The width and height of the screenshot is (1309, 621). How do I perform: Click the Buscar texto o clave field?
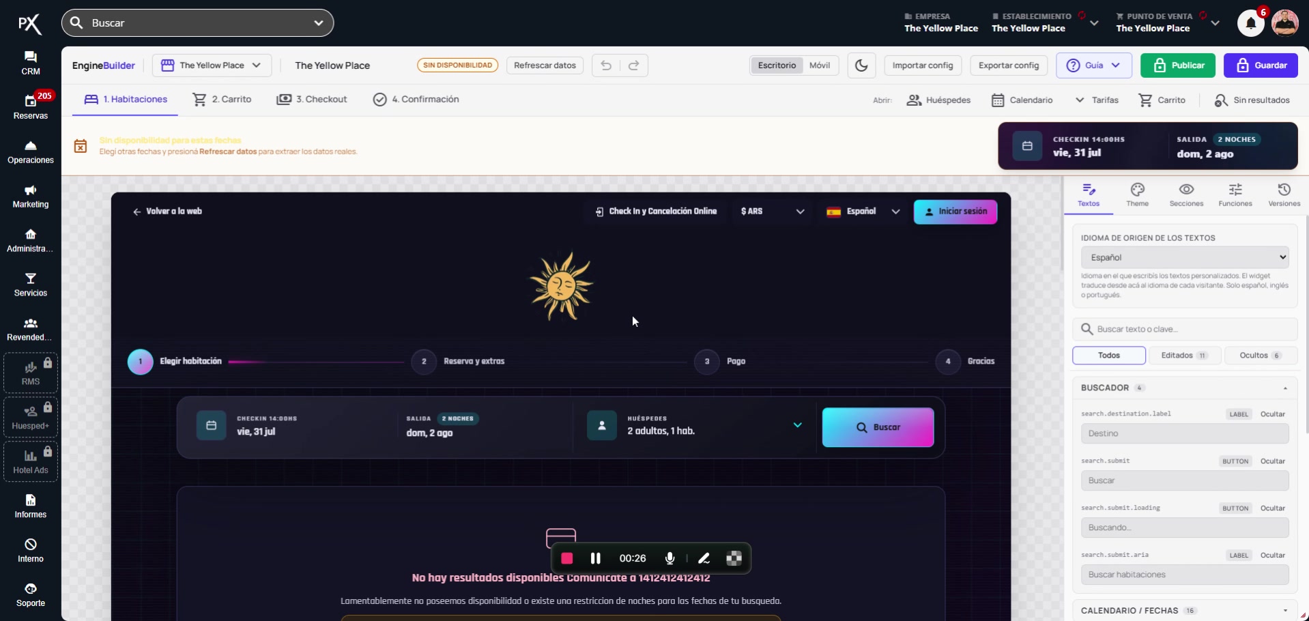click(1185, 330)
